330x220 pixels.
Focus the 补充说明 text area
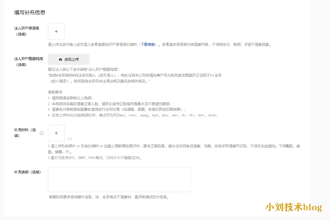pos(119,179)
